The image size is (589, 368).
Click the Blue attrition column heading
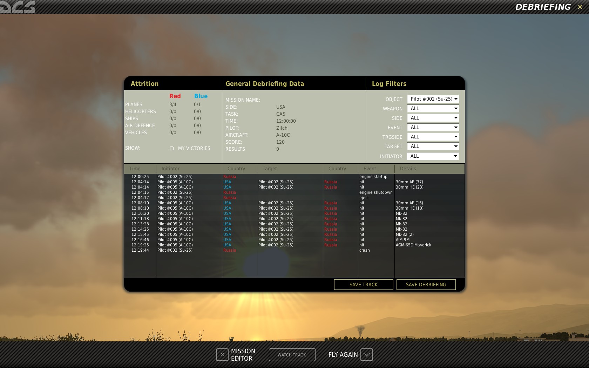pyautogui.click(x=201, y=96)
